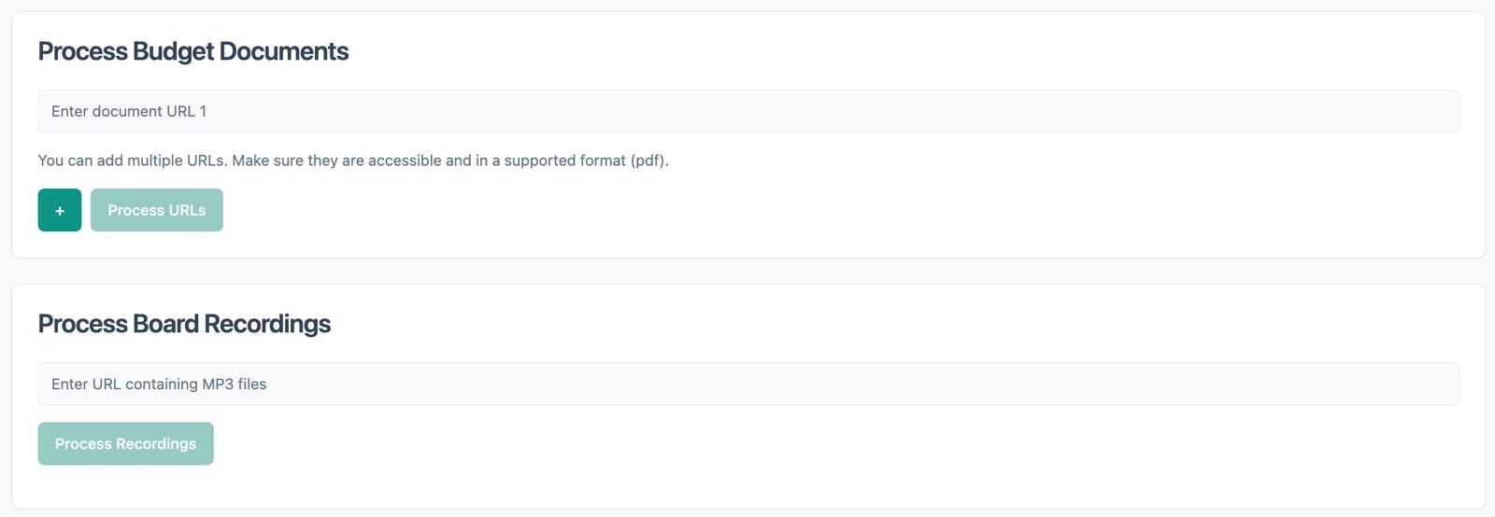
Task: Select the Process Budget Documents heading
Action: pos(193,51)
